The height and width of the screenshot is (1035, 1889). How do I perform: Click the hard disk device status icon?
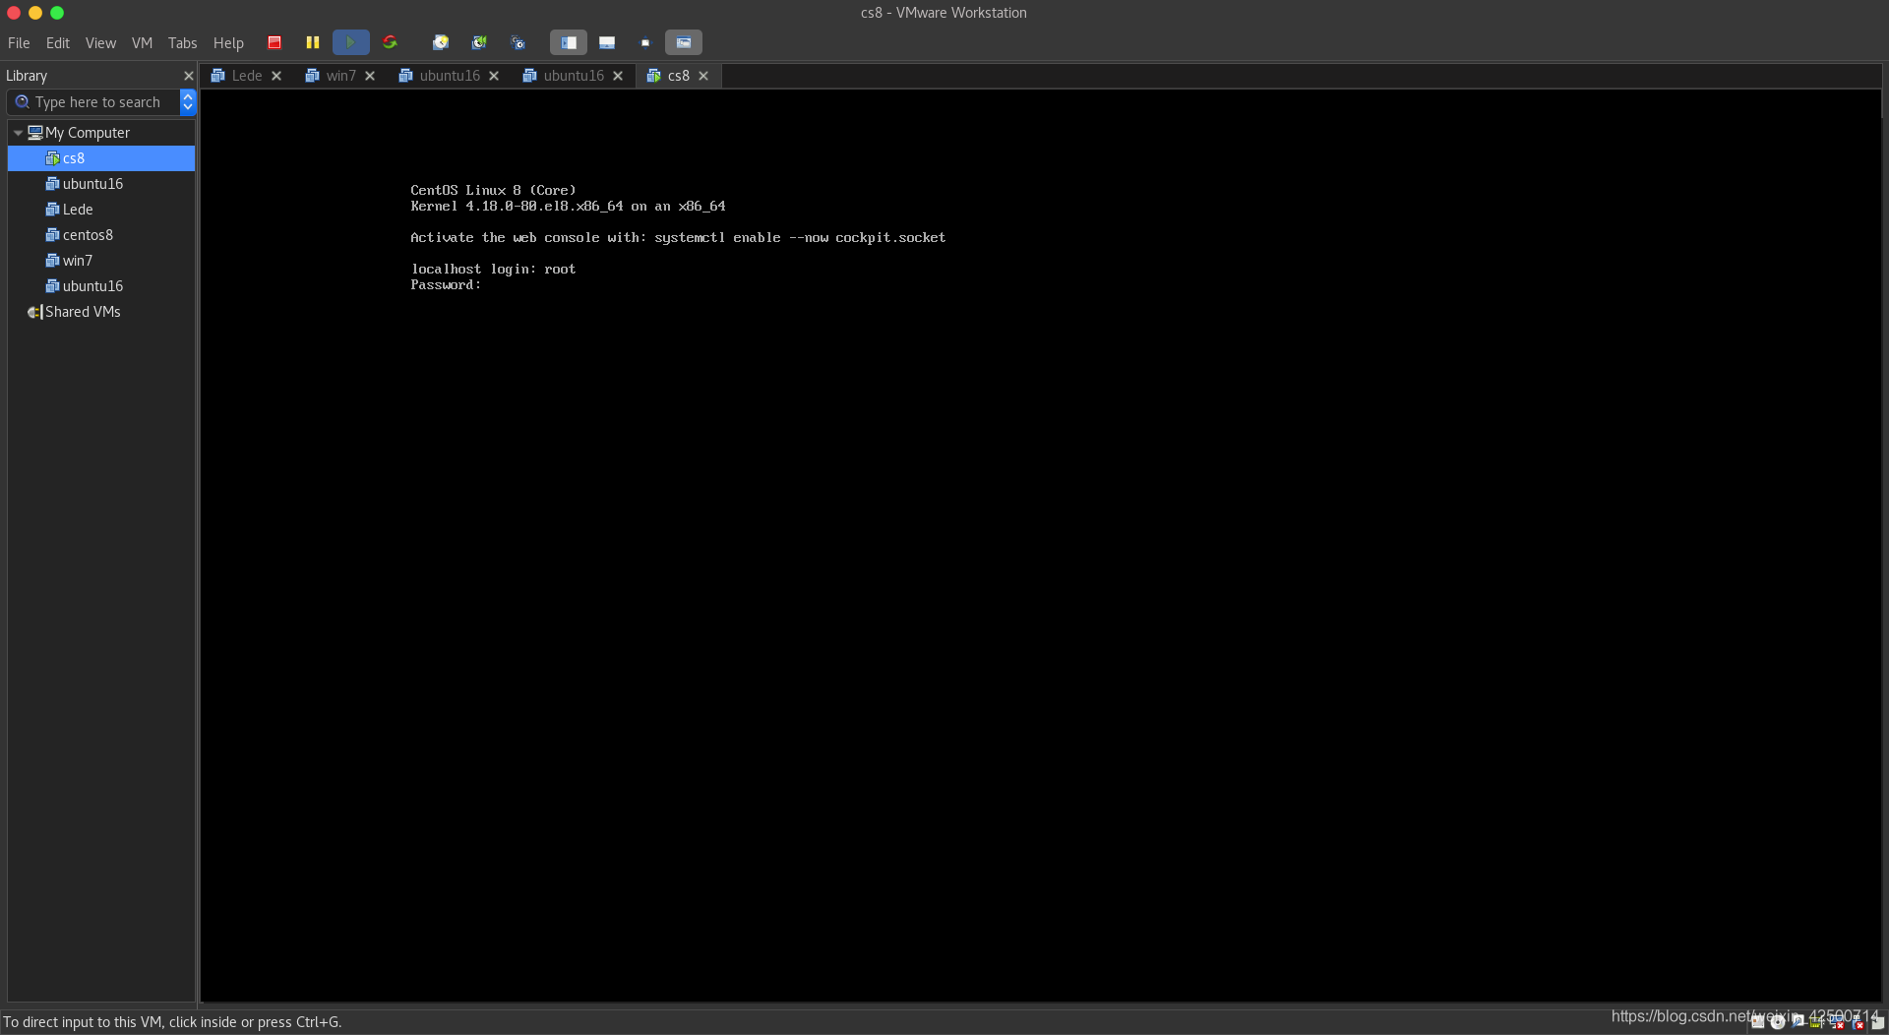pos(1758,1022)
